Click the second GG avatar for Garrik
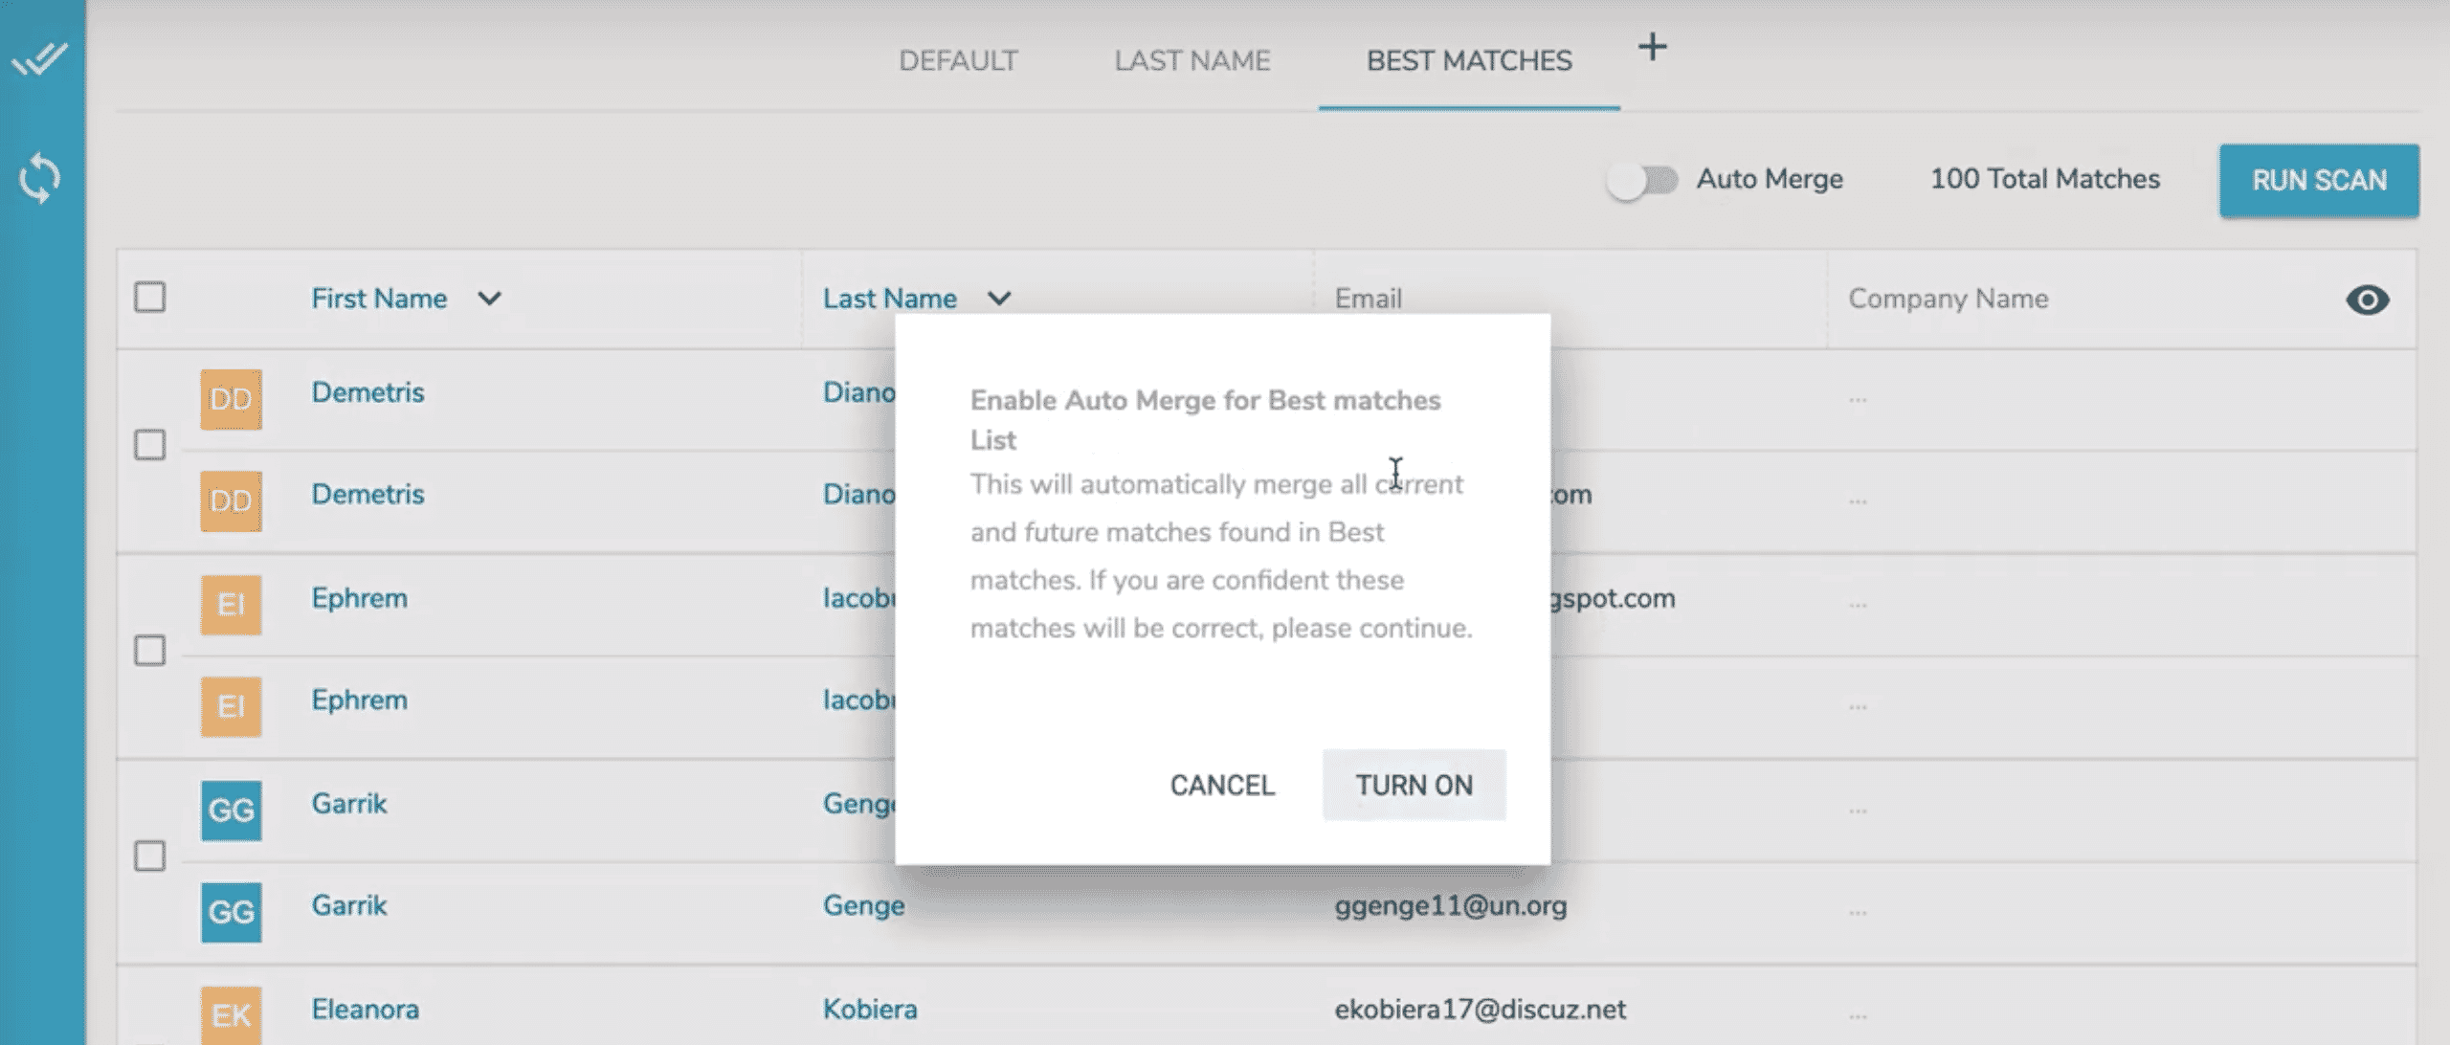The height and width of the screenshot is (1045, 2450). [x=231, y=912]
